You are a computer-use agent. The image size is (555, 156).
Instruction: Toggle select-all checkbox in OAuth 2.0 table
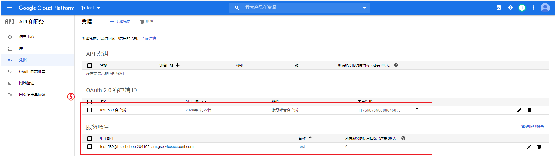click(90, 102)
